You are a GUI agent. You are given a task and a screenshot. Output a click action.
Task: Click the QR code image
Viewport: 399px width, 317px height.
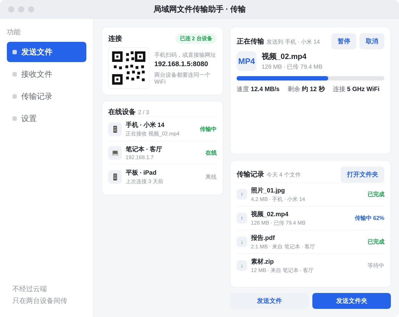[129, 68]
